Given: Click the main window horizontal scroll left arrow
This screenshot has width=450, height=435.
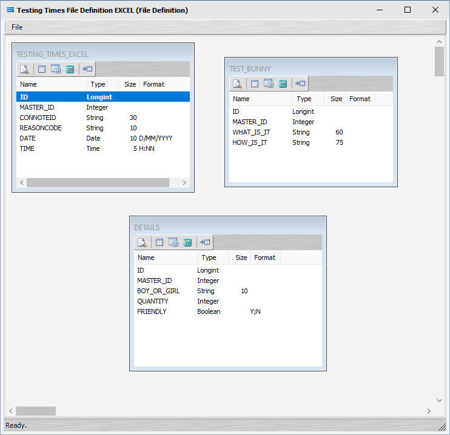Looking at the screenshot, I should click(x=11, y=411).
